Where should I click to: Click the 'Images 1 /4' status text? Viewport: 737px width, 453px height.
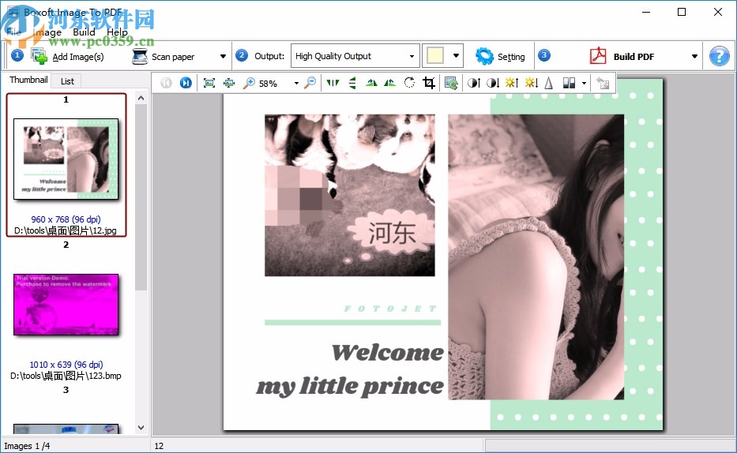point(27,446)
